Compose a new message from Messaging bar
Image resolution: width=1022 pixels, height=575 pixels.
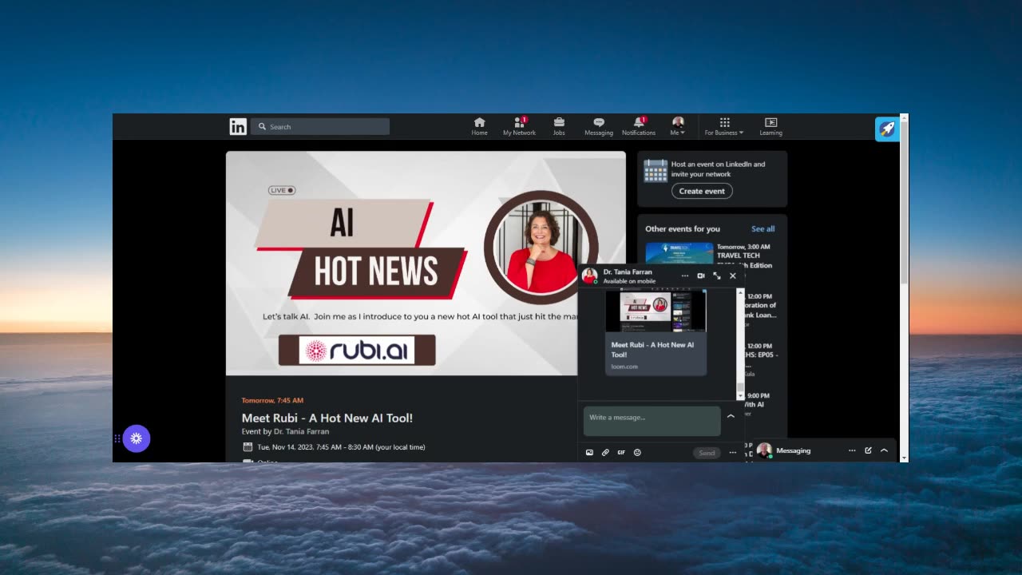[x=868, y=450]
